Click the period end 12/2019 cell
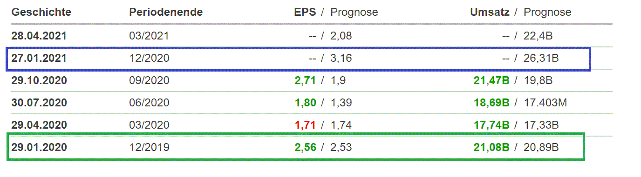 (x=149, y=147)
